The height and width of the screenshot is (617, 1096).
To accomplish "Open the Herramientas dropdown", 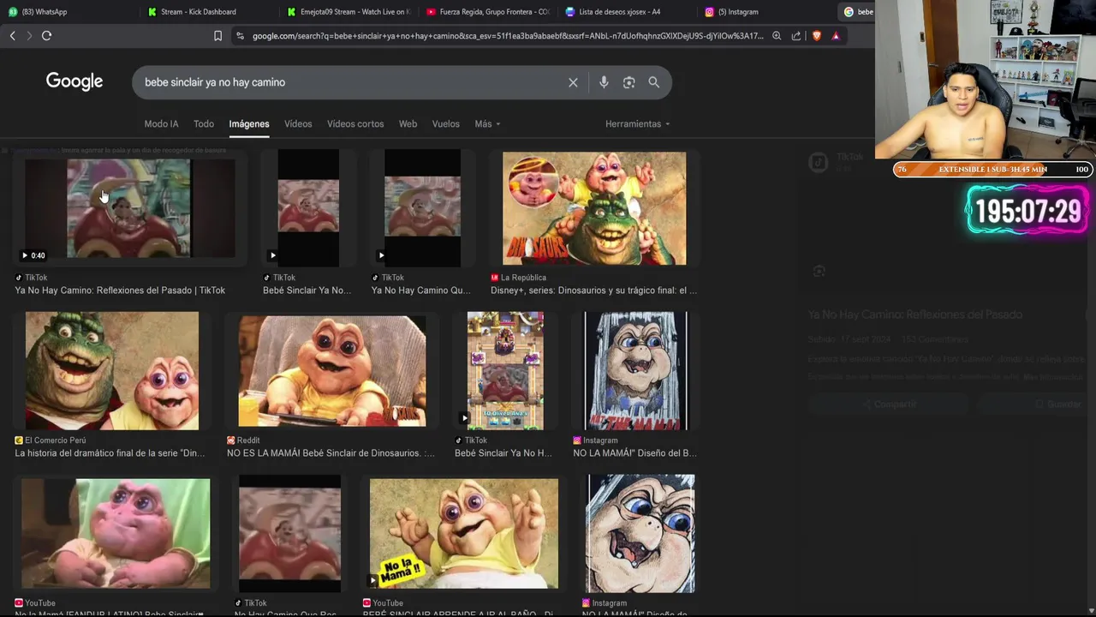I will pyautogui.click(x=638, y=124).
